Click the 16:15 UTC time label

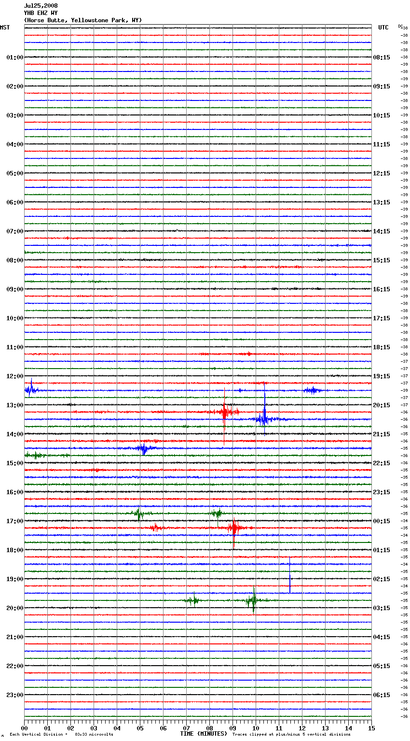point(382,289)
